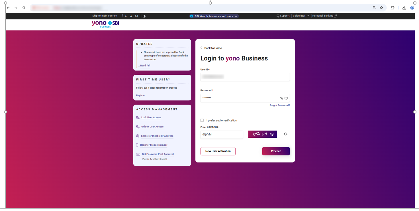Click New User Activation button
This screenshot has width=419, height=211.
point(218,151)
